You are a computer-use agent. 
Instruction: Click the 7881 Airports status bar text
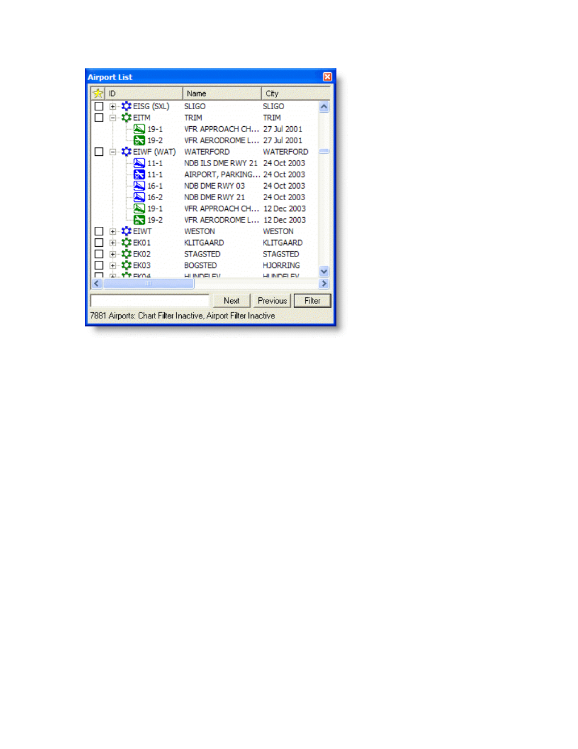[182, 316]
